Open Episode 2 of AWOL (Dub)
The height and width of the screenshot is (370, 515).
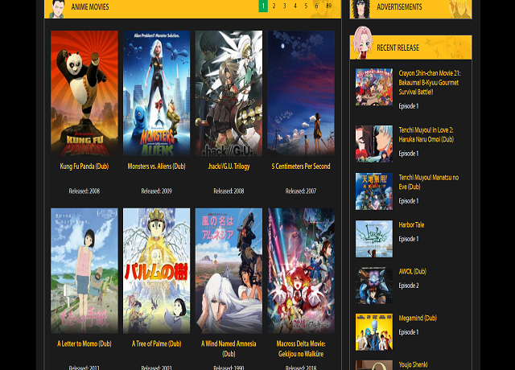[409, 286]
